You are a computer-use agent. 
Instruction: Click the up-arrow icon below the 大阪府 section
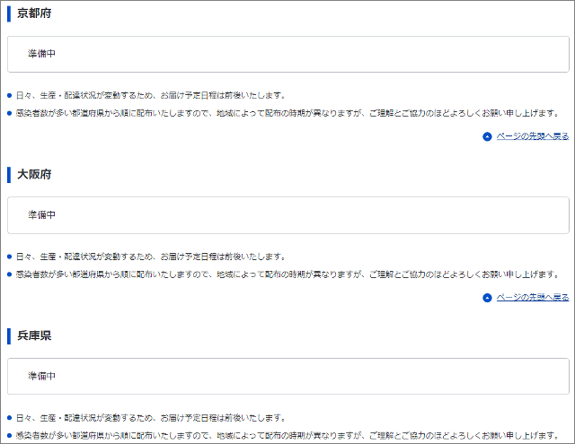point(487,298)
